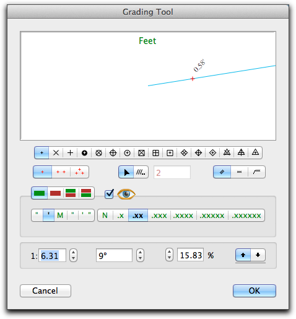The image size is (296, 319).
Task: Uncheck the checkbox beside the eye icon
Action: tap(109, 194)
